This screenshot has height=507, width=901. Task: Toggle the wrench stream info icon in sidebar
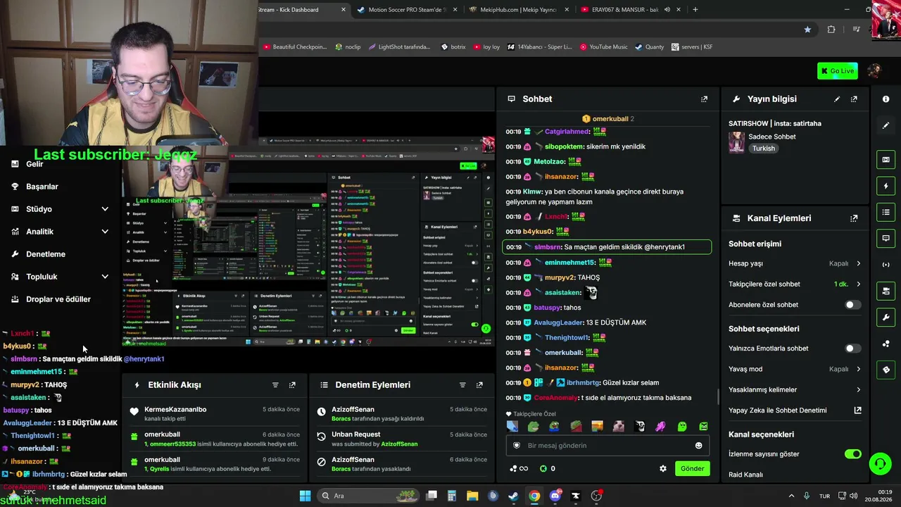[x=886, y=317]
